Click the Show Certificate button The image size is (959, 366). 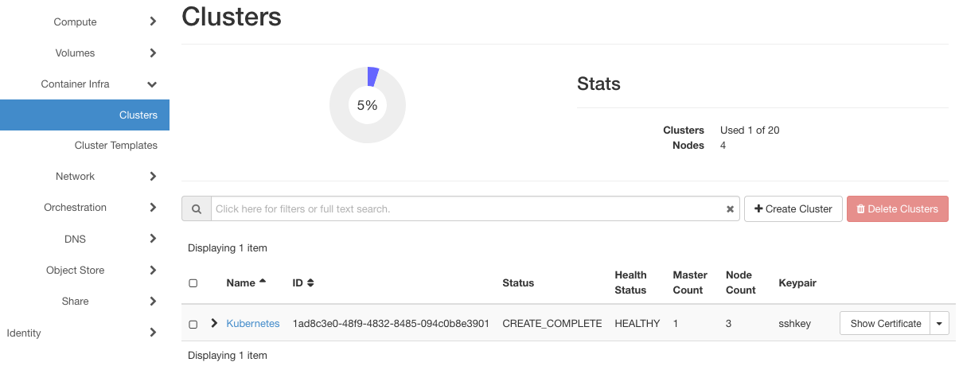point(886,324)
